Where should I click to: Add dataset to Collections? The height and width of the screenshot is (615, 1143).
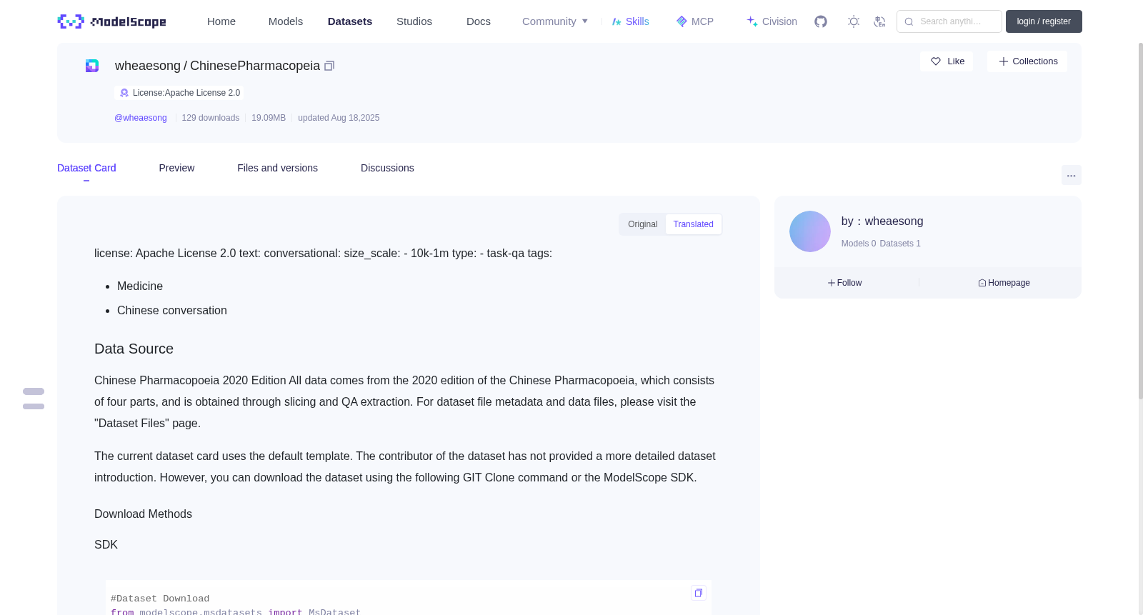click(1027, 61)
